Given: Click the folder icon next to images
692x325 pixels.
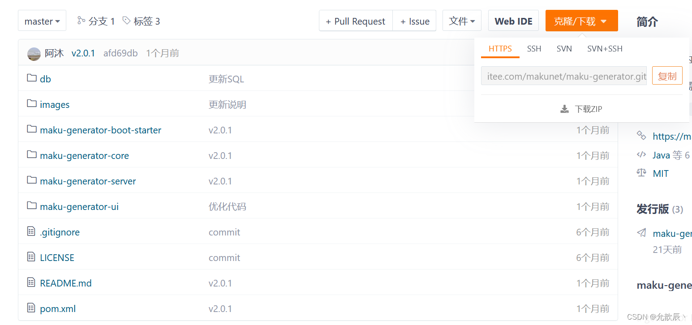Looking at the screenshot, I should point(31,104).
